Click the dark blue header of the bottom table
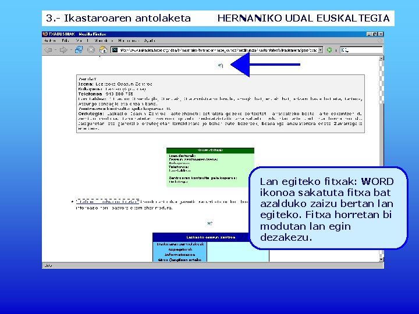This screenshot has width=419, height=314. tap(211, 237)
